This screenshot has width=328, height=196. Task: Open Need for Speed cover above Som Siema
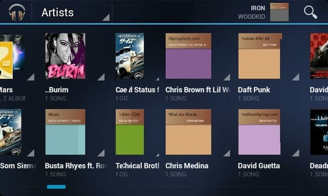coord(10,132)
